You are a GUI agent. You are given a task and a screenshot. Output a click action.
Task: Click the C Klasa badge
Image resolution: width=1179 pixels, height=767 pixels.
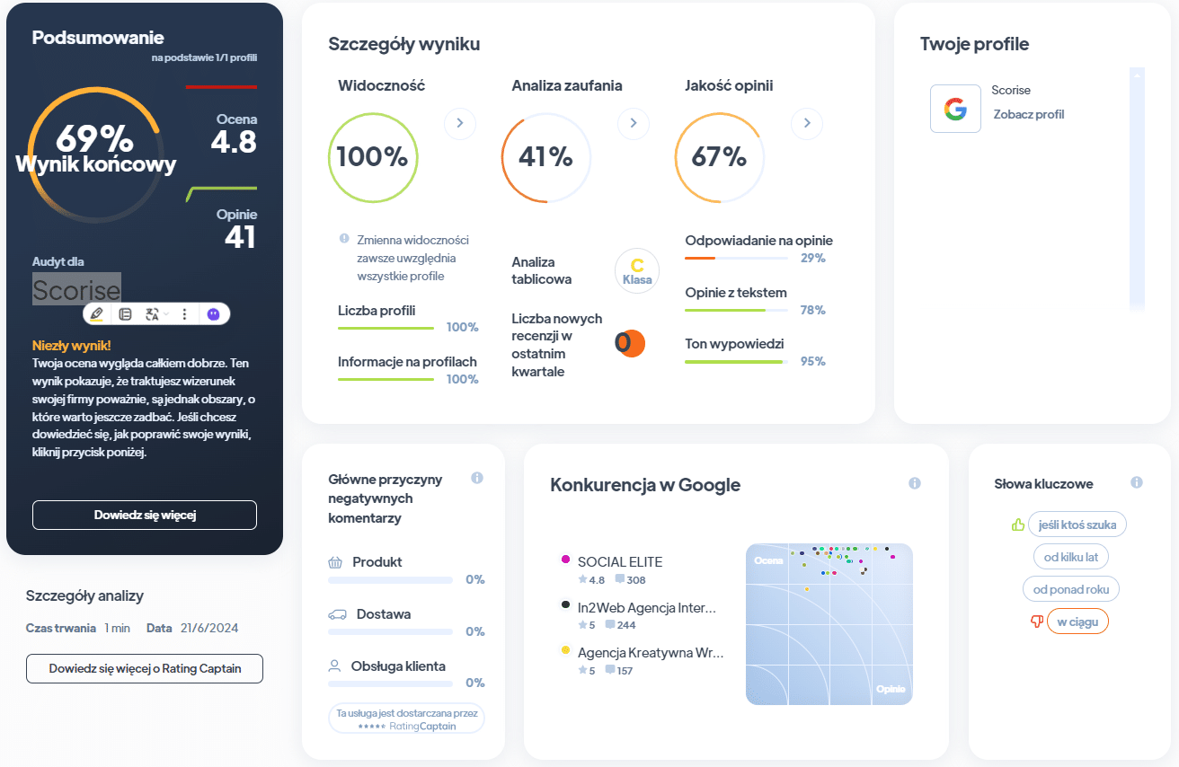(x=637, y=271)
